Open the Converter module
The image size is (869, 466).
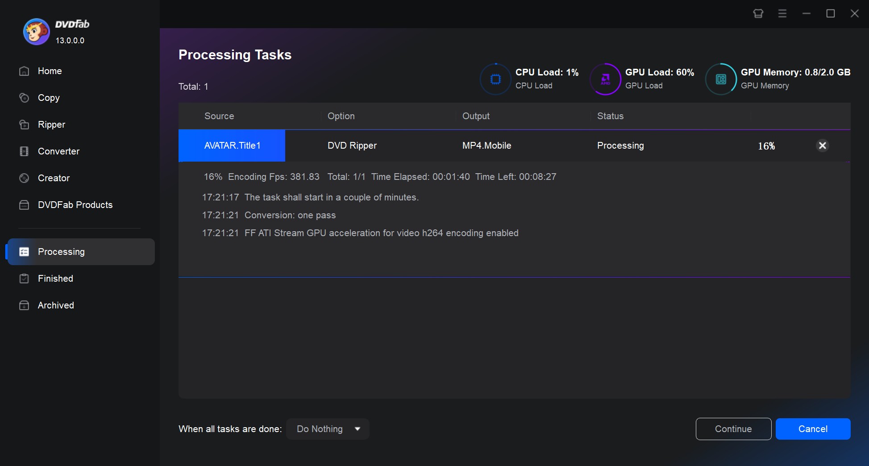click(x=81, y=151)
